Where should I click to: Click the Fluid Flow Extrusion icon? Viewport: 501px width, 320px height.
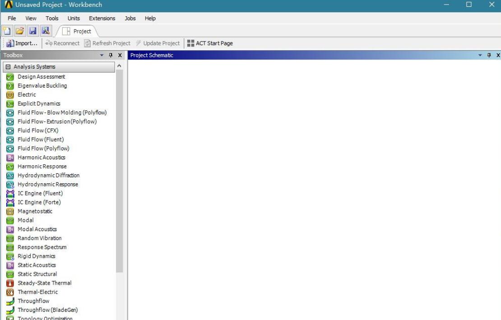pos(10,121)
